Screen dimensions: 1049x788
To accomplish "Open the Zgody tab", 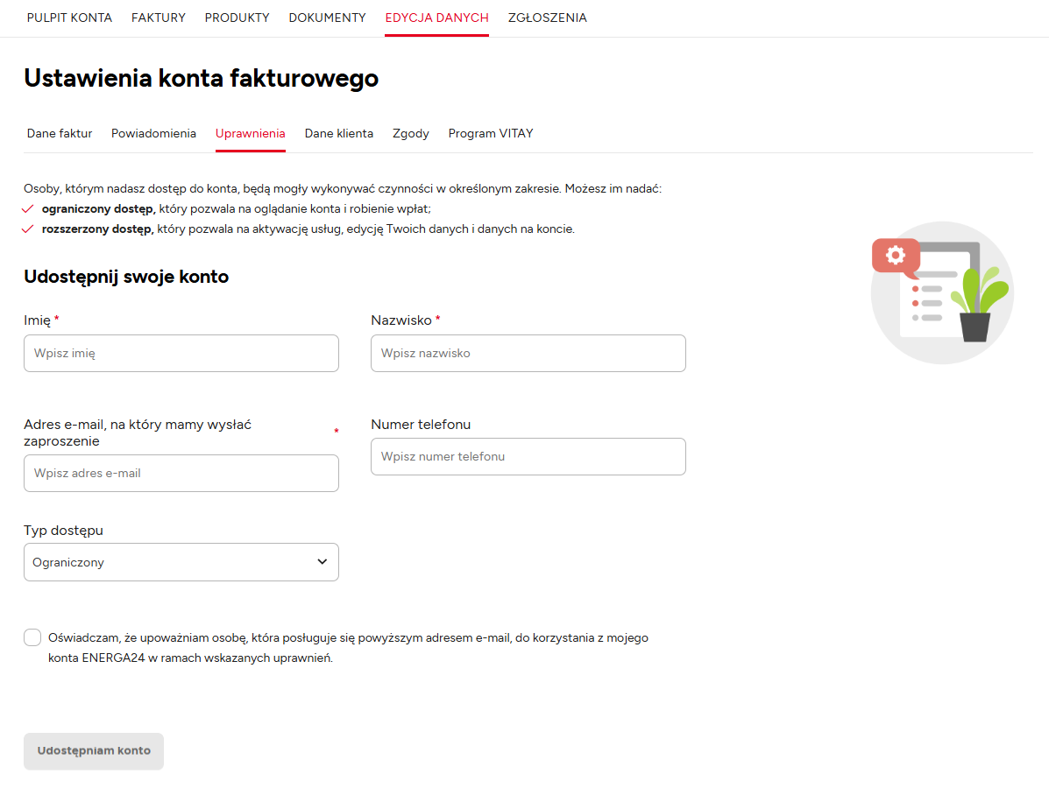I will 410,134.
